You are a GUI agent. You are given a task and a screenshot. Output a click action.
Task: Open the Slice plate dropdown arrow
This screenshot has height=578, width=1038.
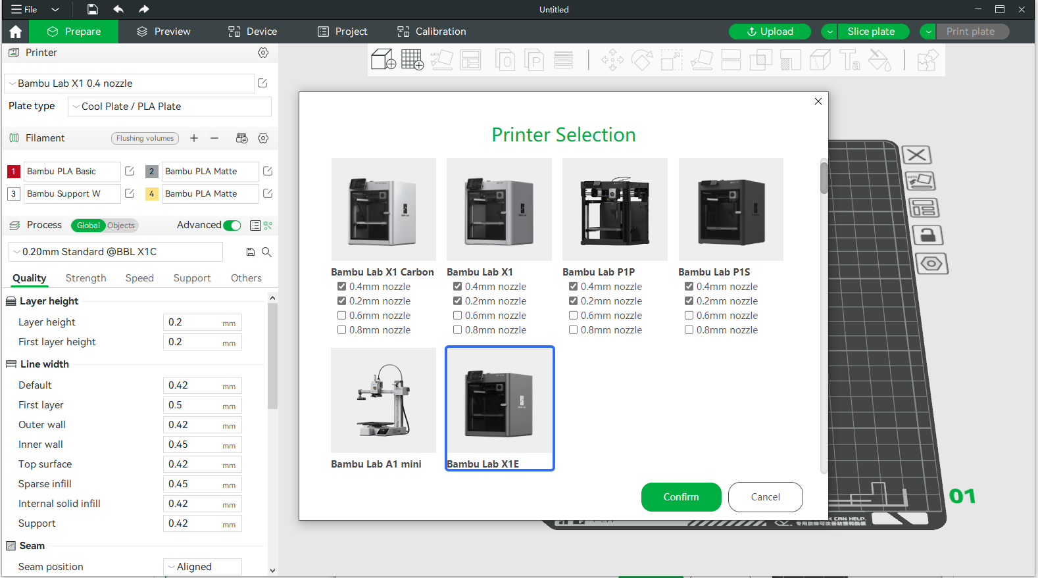click(830, 32)
